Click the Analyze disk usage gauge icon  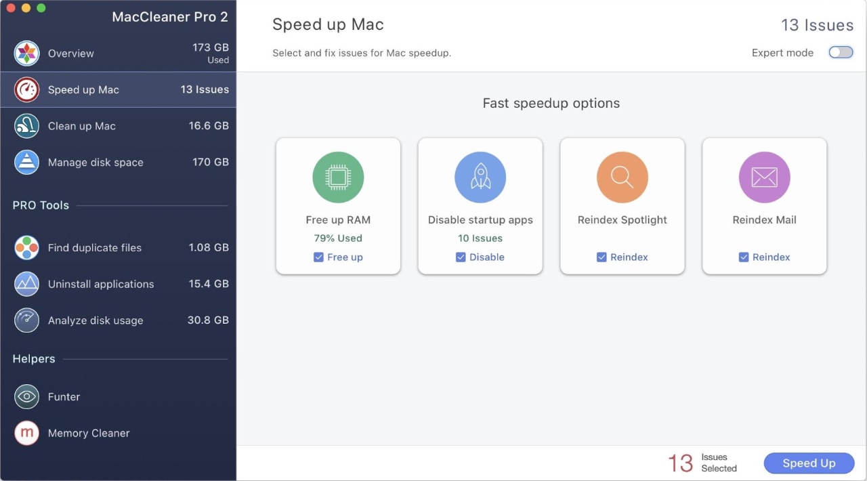click(x=26, y=320)
